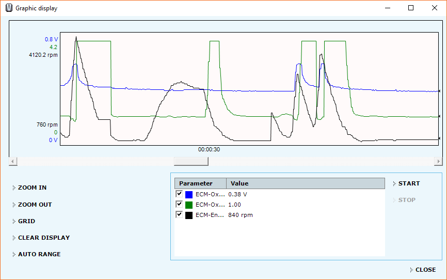Click the scrollbar left arrow under the graph
The height and width of the screenshot is (280, 447).
coord(13,162)
